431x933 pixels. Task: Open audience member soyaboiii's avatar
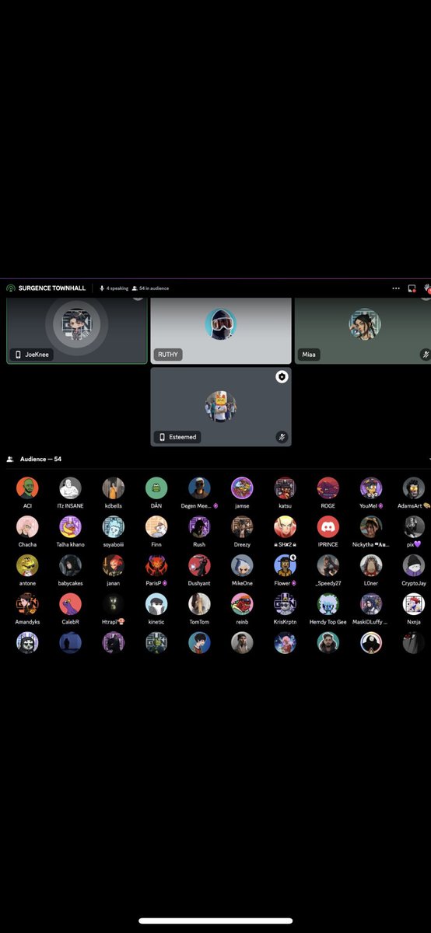(114, 527)
